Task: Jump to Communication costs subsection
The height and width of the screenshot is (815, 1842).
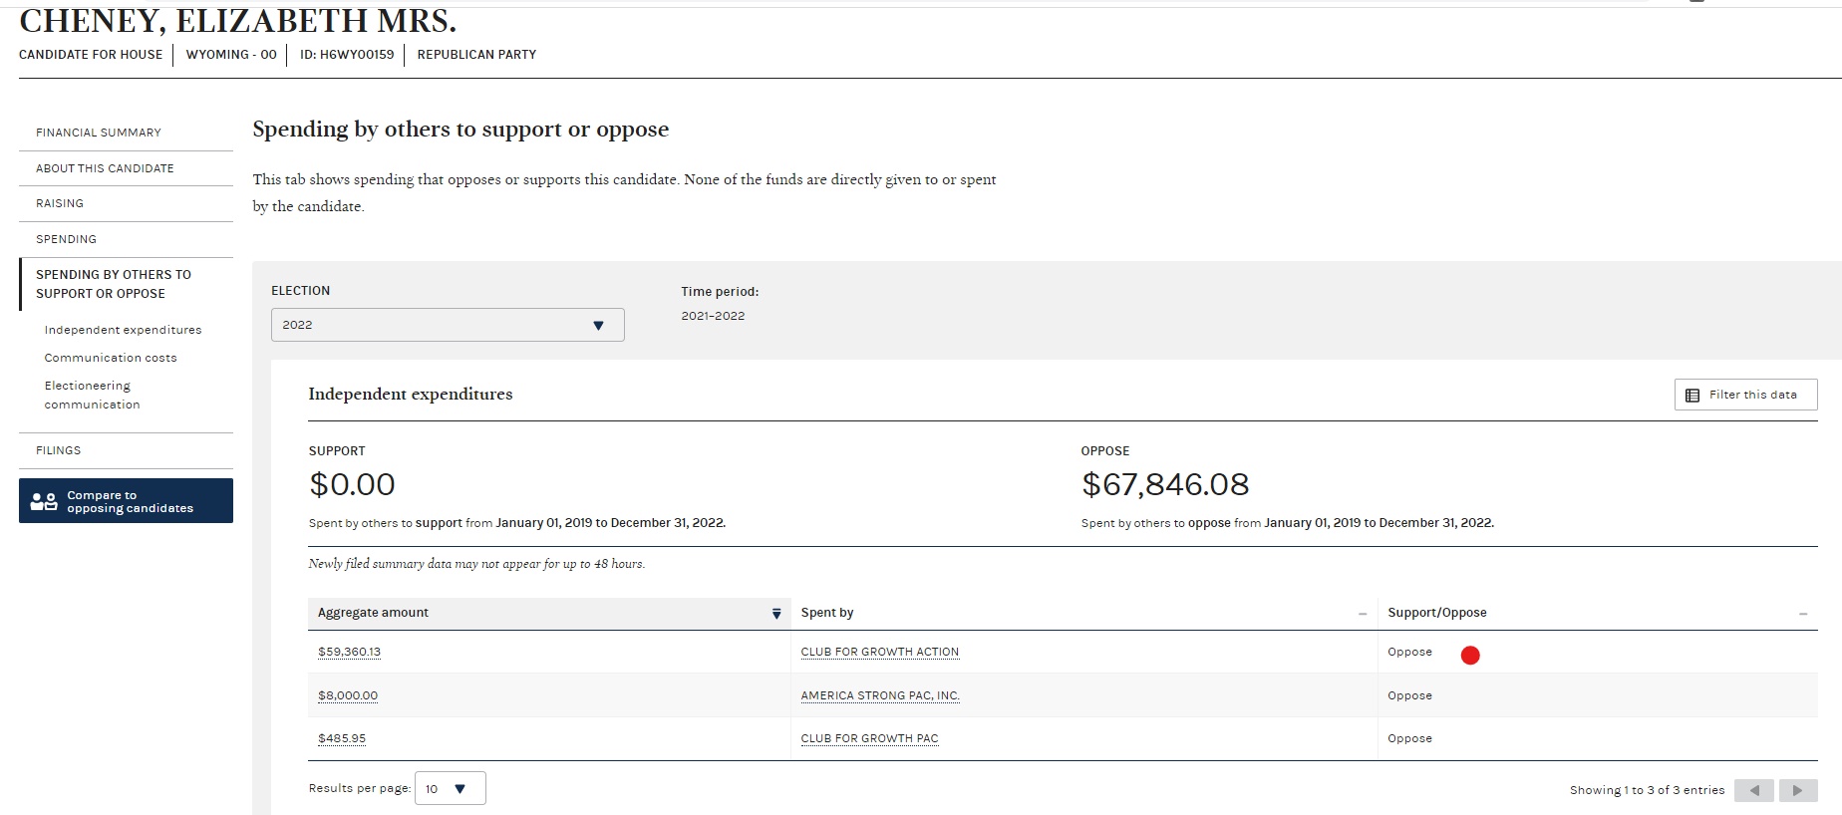Action: pyautogui.click(x=111, y=358)
